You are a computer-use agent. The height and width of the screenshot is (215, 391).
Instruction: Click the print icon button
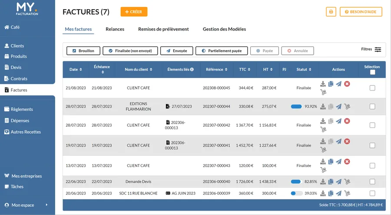click(331, 12)
